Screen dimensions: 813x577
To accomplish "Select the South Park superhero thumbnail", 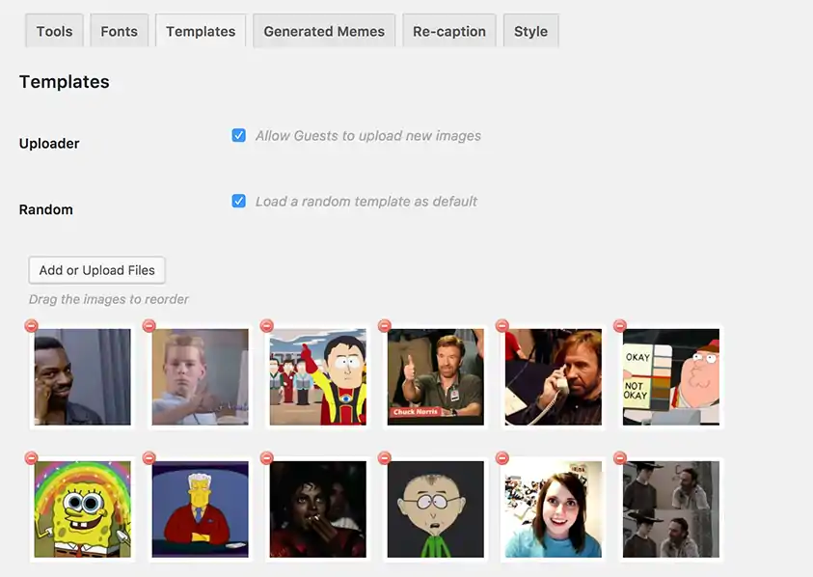I will [317, 377].
